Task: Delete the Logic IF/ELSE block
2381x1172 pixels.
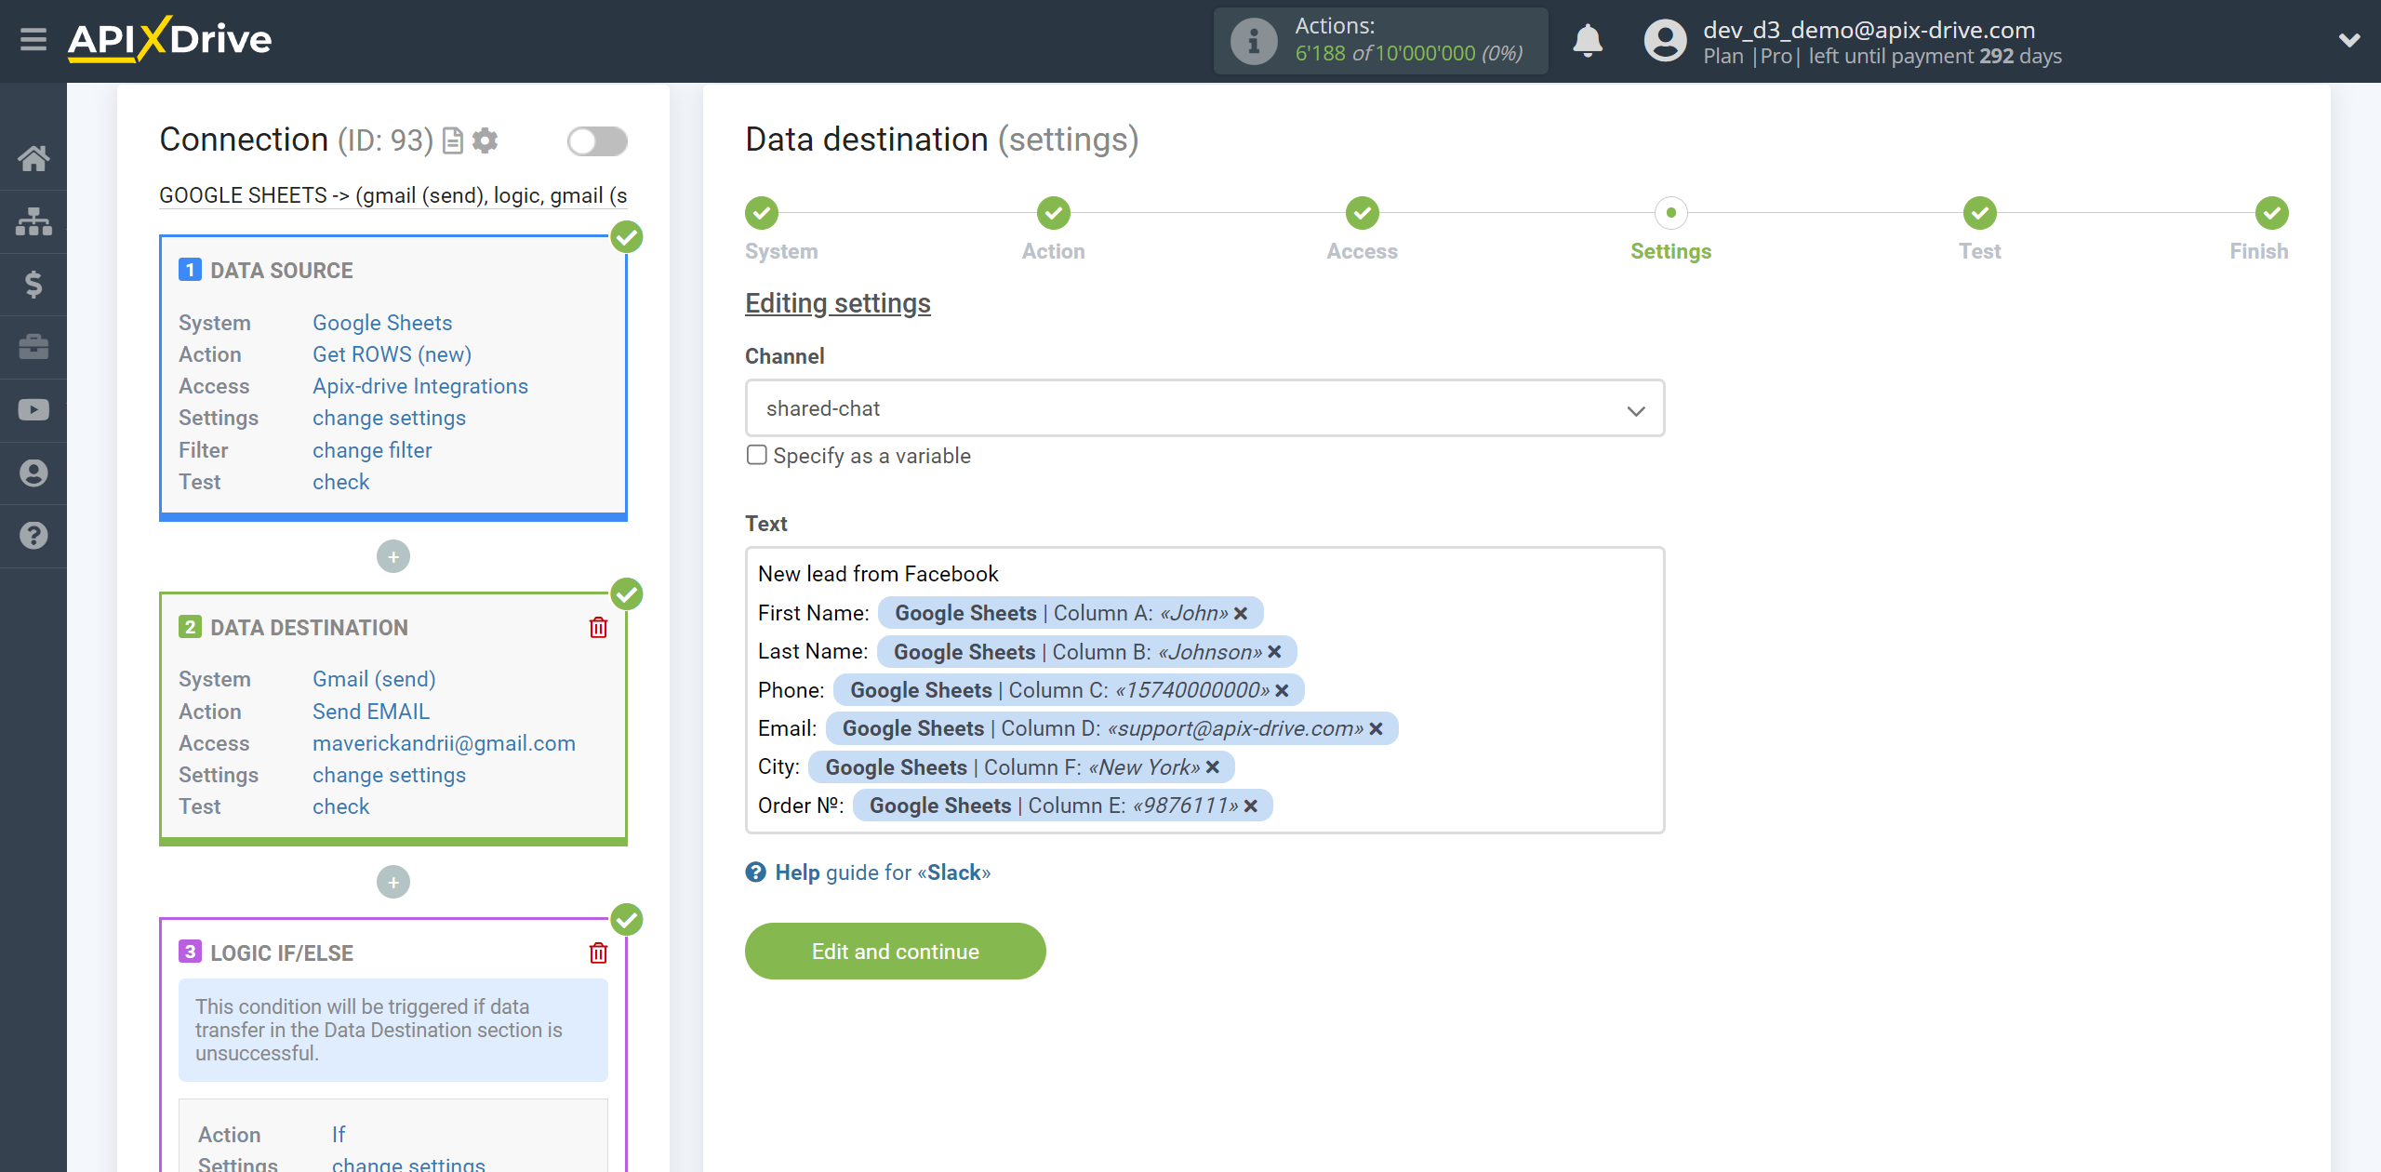Action: [x=598, y=953]
